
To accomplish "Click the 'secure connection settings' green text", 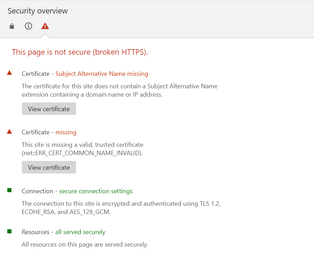I will point(96,191).
